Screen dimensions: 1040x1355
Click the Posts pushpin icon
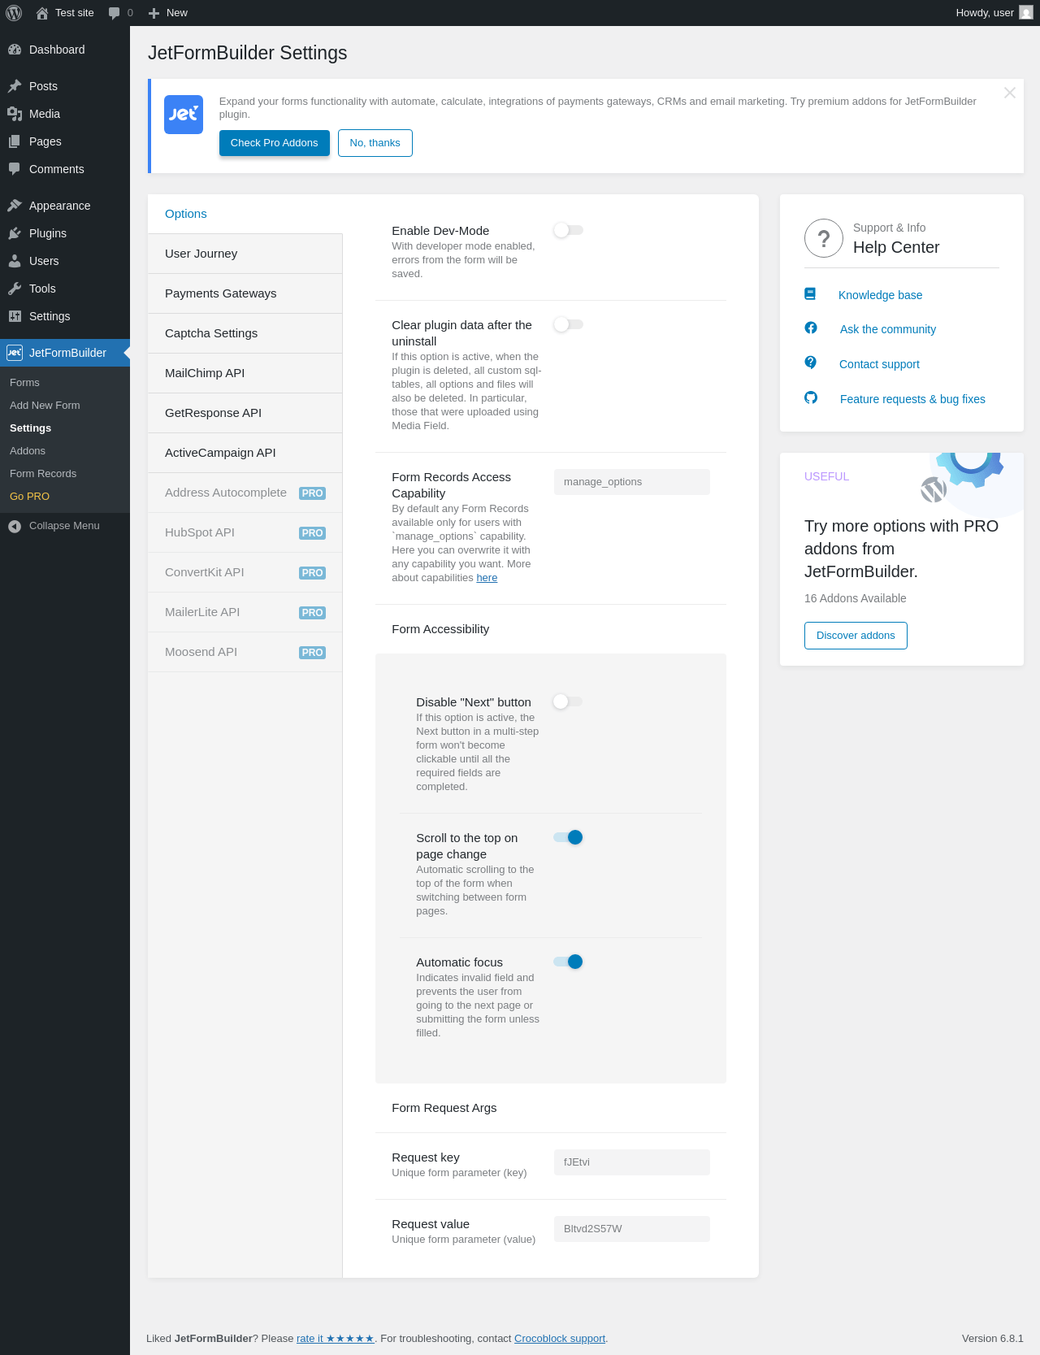(15, 86)
